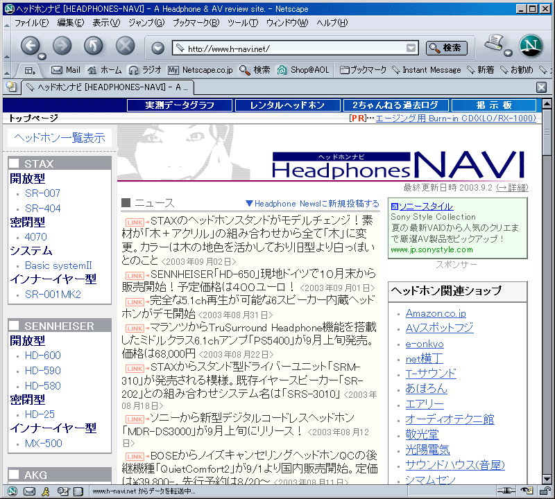This screenshot has width=555, height=499.
Task: Click the tab icon at the personal toolbar start
Action: pyautogui.click(x=30, y=71)
